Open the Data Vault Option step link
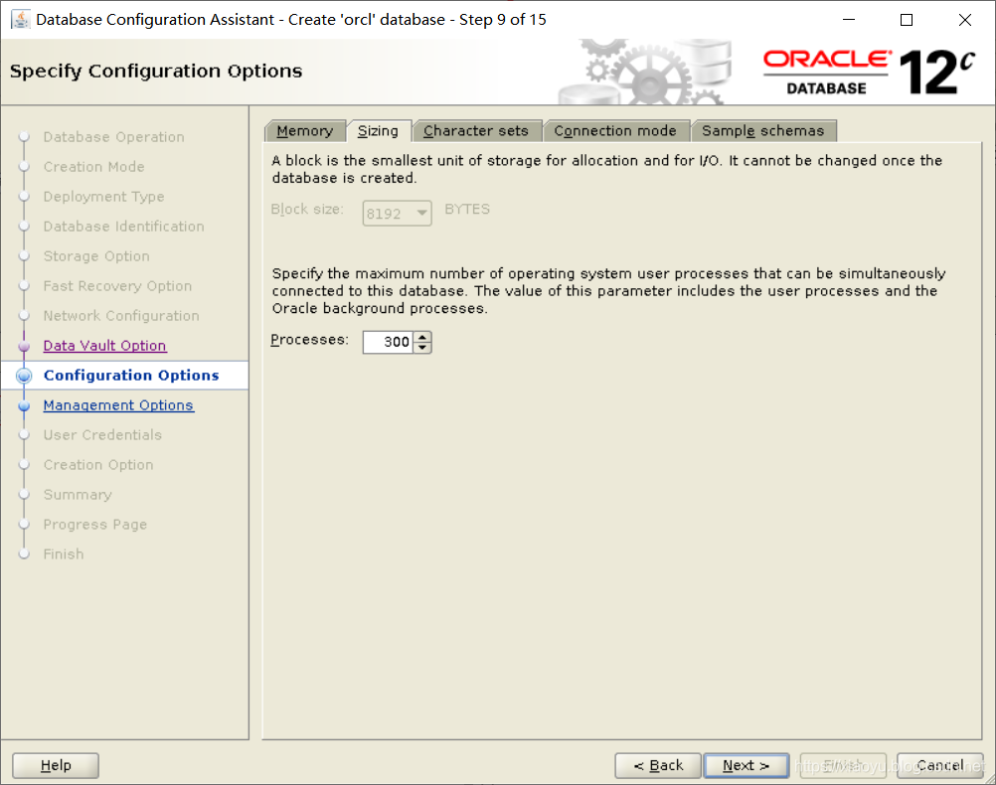Viewport: 996px width, 785px height. 104,346
